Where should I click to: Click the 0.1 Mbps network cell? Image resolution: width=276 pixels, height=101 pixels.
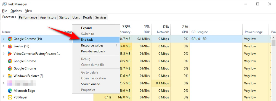click(161, 83)
